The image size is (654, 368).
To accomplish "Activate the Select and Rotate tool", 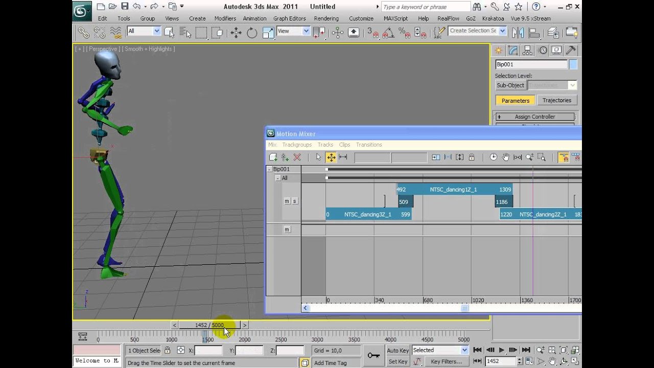I will (x=252, y=32).
